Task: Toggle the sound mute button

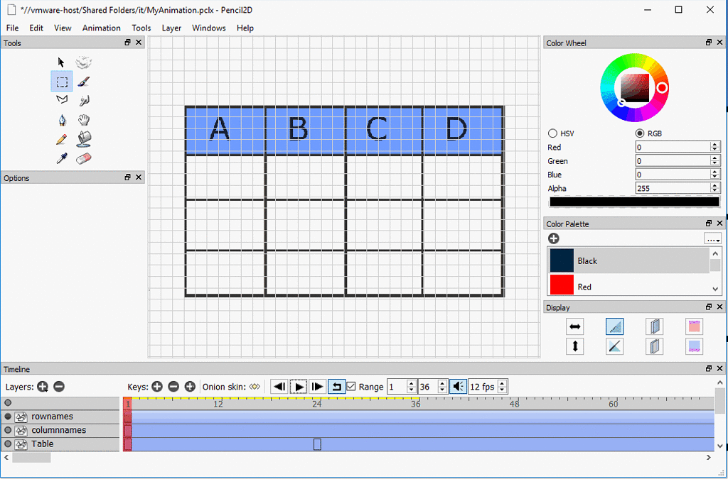Action: [458, 386]
